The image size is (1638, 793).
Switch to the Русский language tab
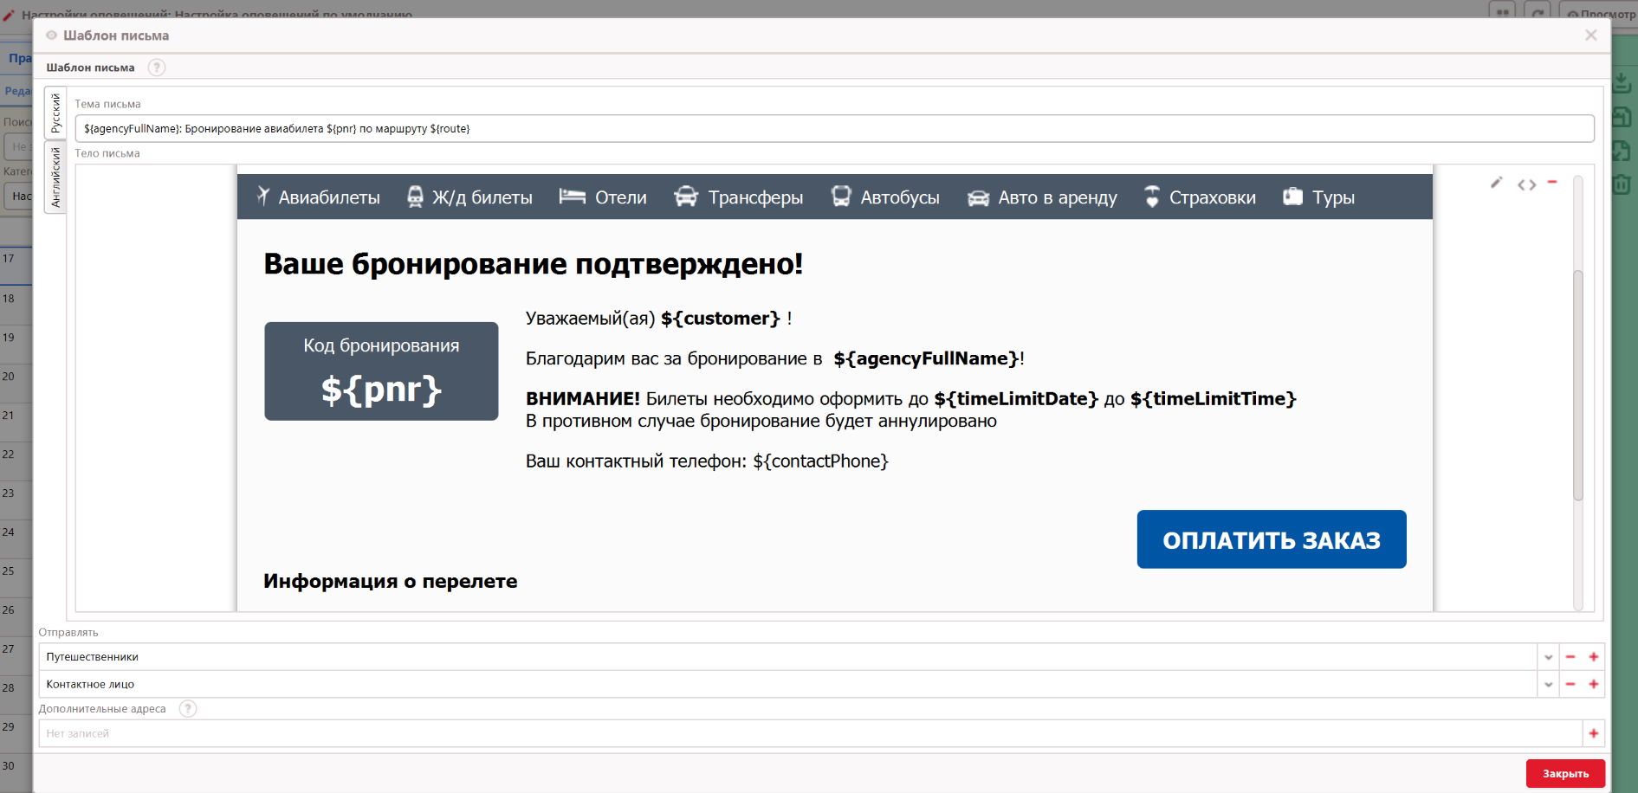55,113
